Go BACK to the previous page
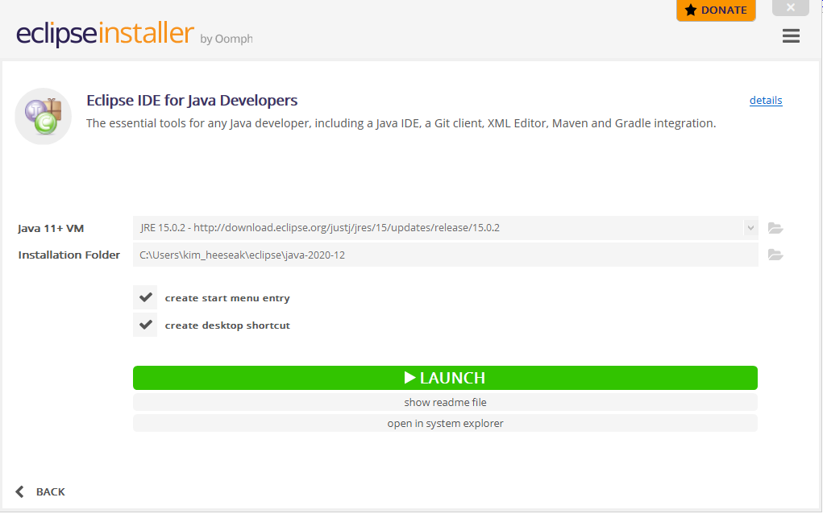Screen dimensions: 823x514 (40, 491)
